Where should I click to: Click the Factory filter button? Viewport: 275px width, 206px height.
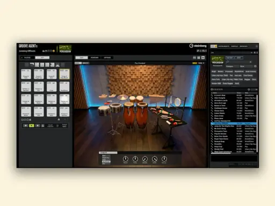(x=230, y=58)
